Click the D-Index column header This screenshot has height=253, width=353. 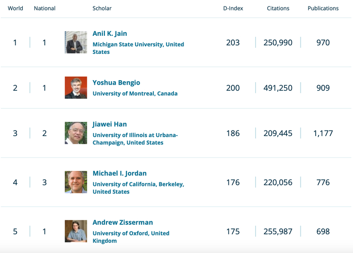pyautogui.click(x=233, y=9)
